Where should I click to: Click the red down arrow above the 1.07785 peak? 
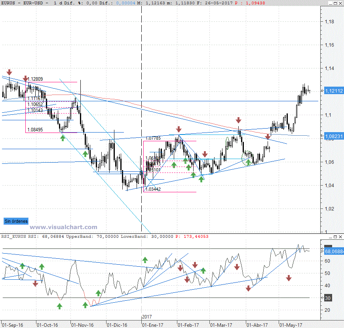click(x=179, y=129)
